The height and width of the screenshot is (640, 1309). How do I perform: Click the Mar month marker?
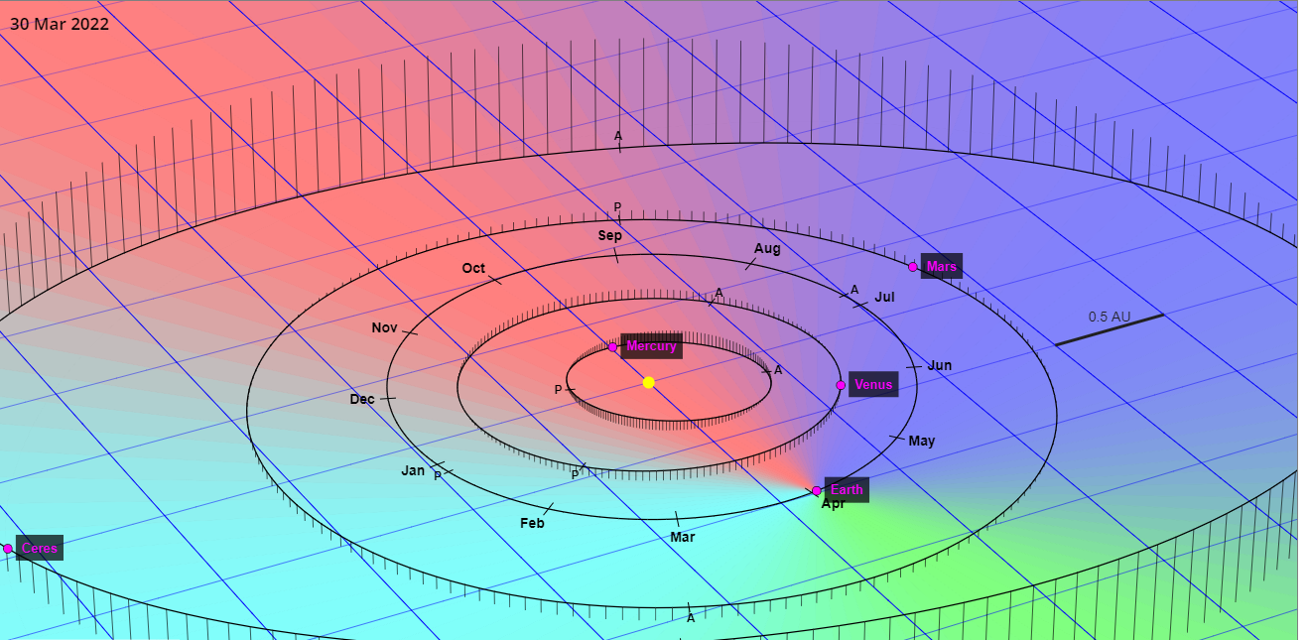tap(682, 537)
